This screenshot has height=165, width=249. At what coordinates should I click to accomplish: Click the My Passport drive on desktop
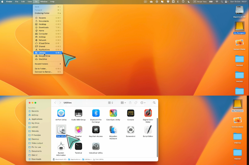point(239,27)
